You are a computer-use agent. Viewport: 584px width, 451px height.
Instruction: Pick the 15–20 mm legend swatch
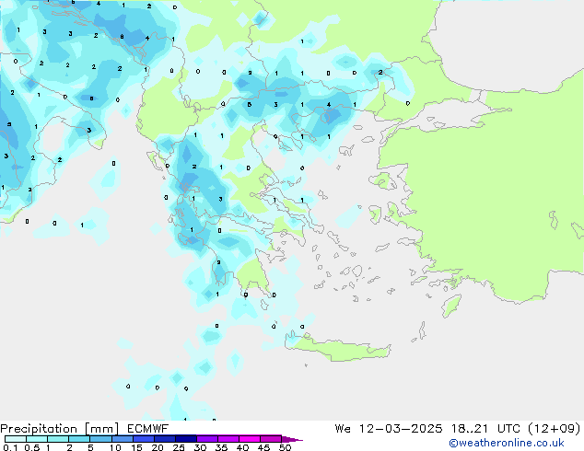(143, 439)
